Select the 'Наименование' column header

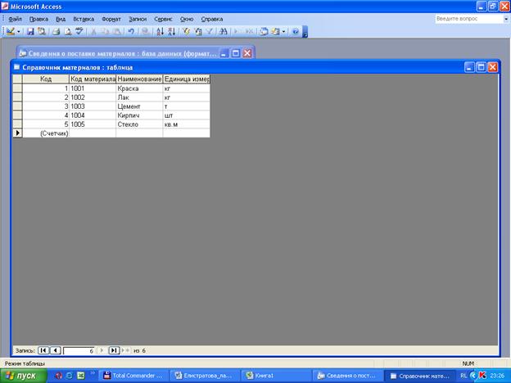coord(139,79)
